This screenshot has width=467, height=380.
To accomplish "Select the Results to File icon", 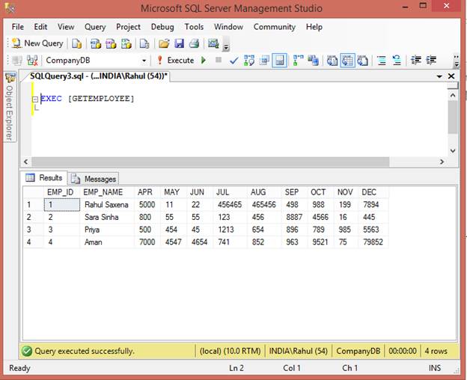I will click(x=363, y=61).
